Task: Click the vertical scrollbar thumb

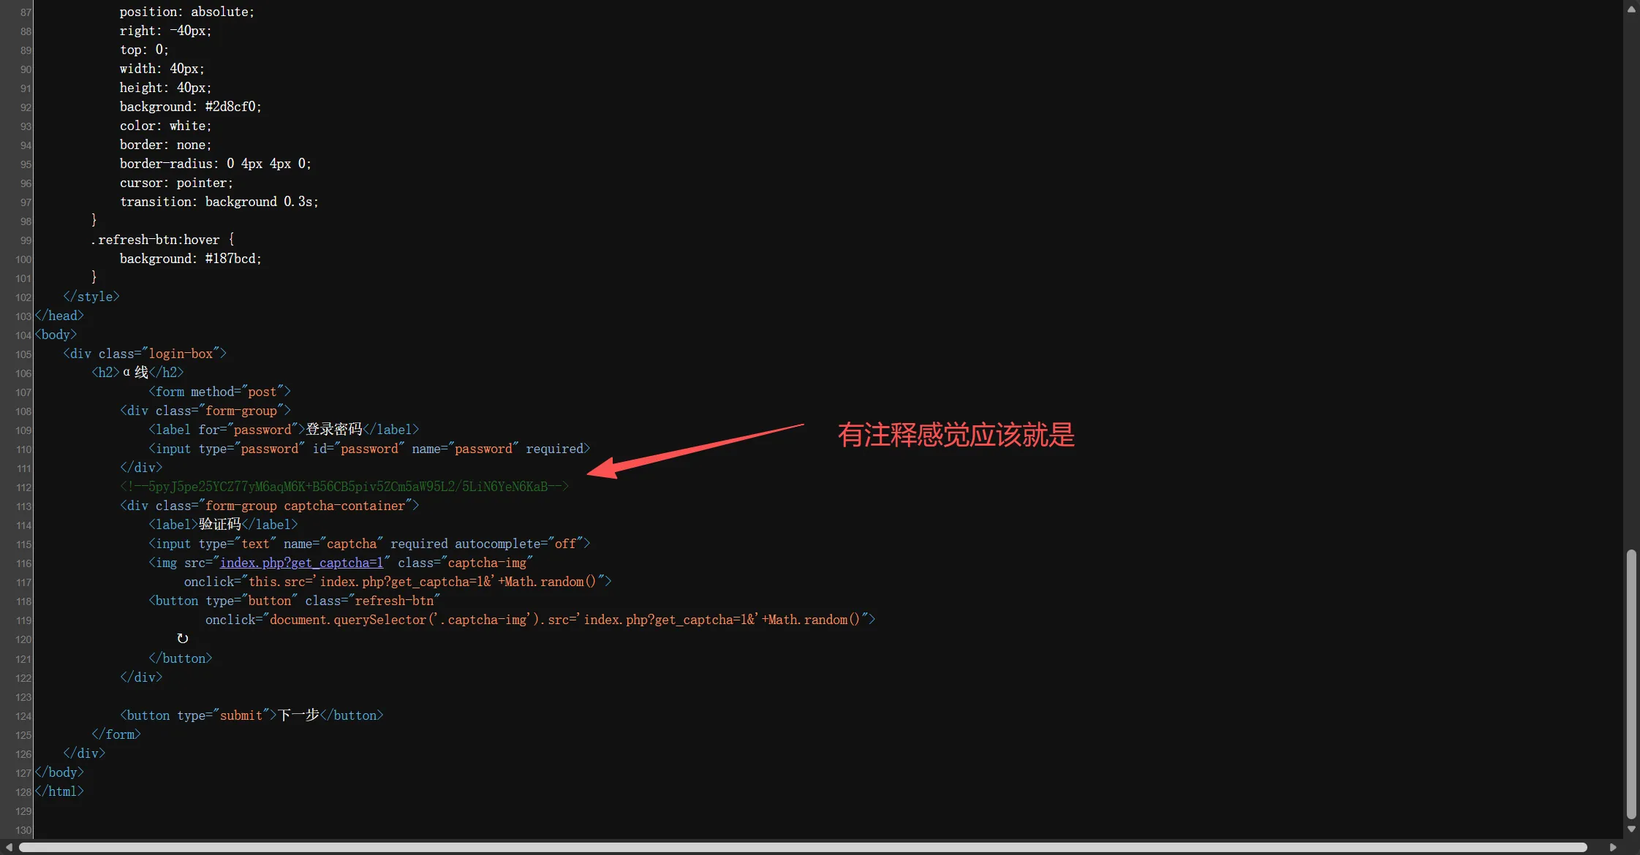Action: click(x=1631, y=684)
